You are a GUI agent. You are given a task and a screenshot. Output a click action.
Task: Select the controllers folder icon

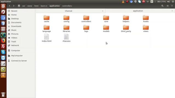(86, 17)
